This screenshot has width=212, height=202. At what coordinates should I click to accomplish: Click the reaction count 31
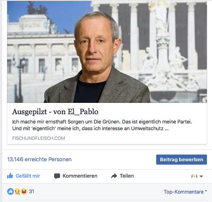(31, 192)
